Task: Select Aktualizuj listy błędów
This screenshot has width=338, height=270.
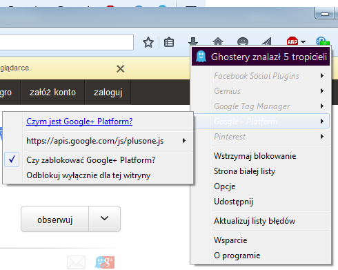Action: (x=255, y=221)
